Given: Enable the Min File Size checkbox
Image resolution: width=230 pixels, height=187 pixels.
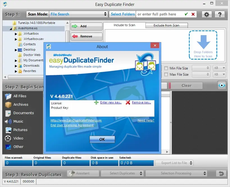Looking at the screenshot, I should point(166,68).
